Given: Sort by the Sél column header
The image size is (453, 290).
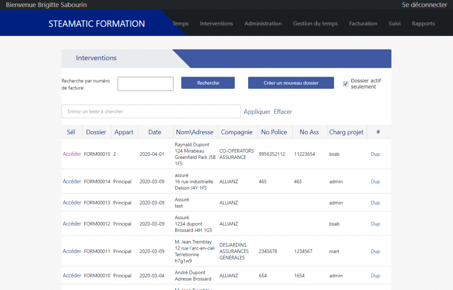Looking at the screenshot, I should click(x=71, y=132).
